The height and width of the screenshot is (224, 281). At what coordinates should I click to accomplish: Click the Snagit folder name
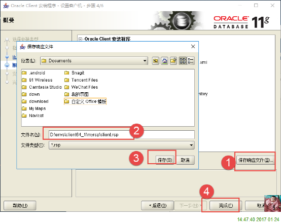(x=78, y=73)
